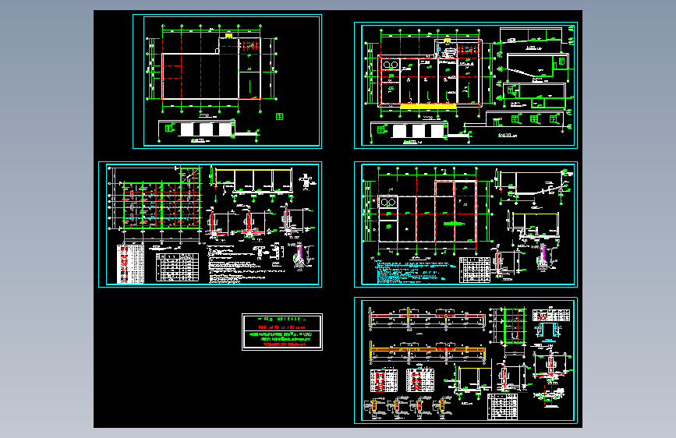Click the two circles in middle-right sheet plan
This screenshot has height=438, width=676.
pyautogui.click(x=388, y=202)
